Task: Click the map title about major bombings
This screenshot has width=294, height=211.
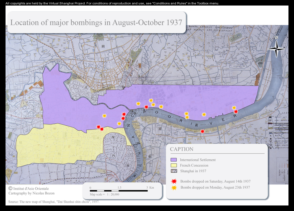Action: pos(96,23)
